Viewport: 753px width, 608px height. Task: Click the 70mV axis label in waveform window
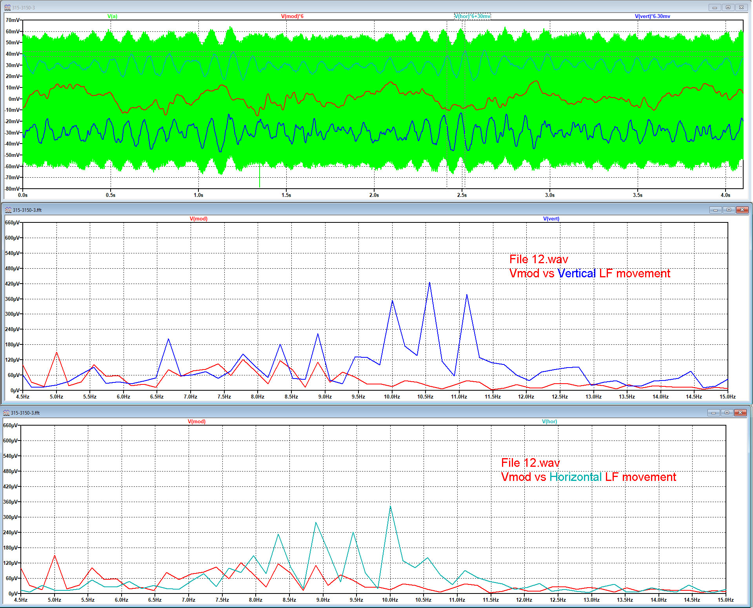13,20
